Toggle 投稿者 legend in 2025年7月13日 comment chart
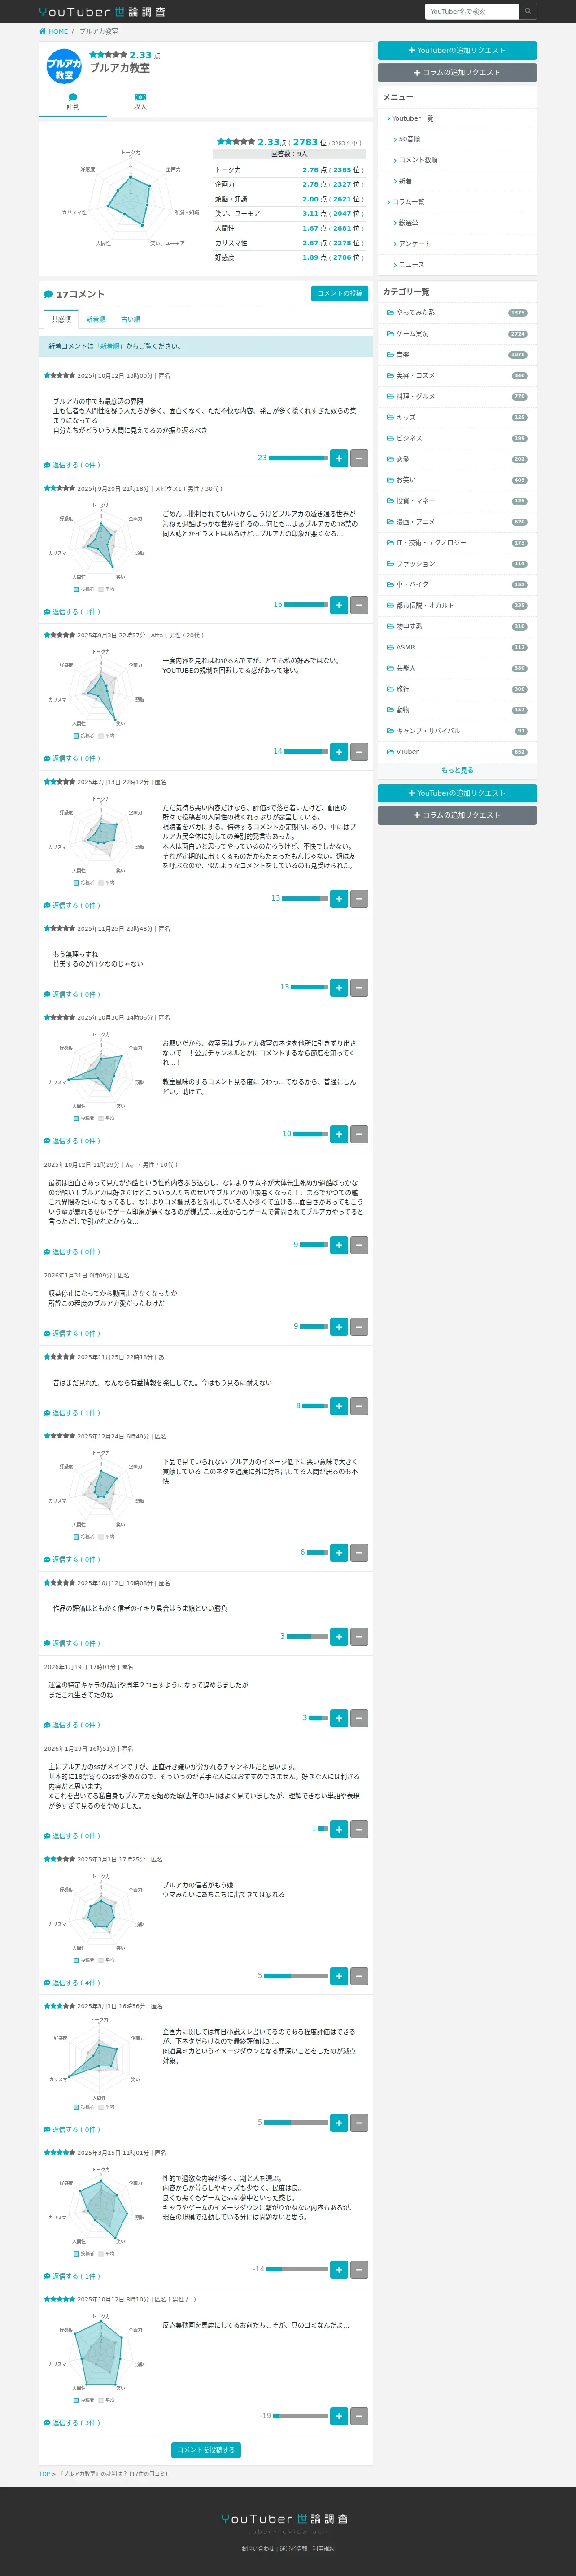This screenshot has width=576, height=2576. click(84, 883)
